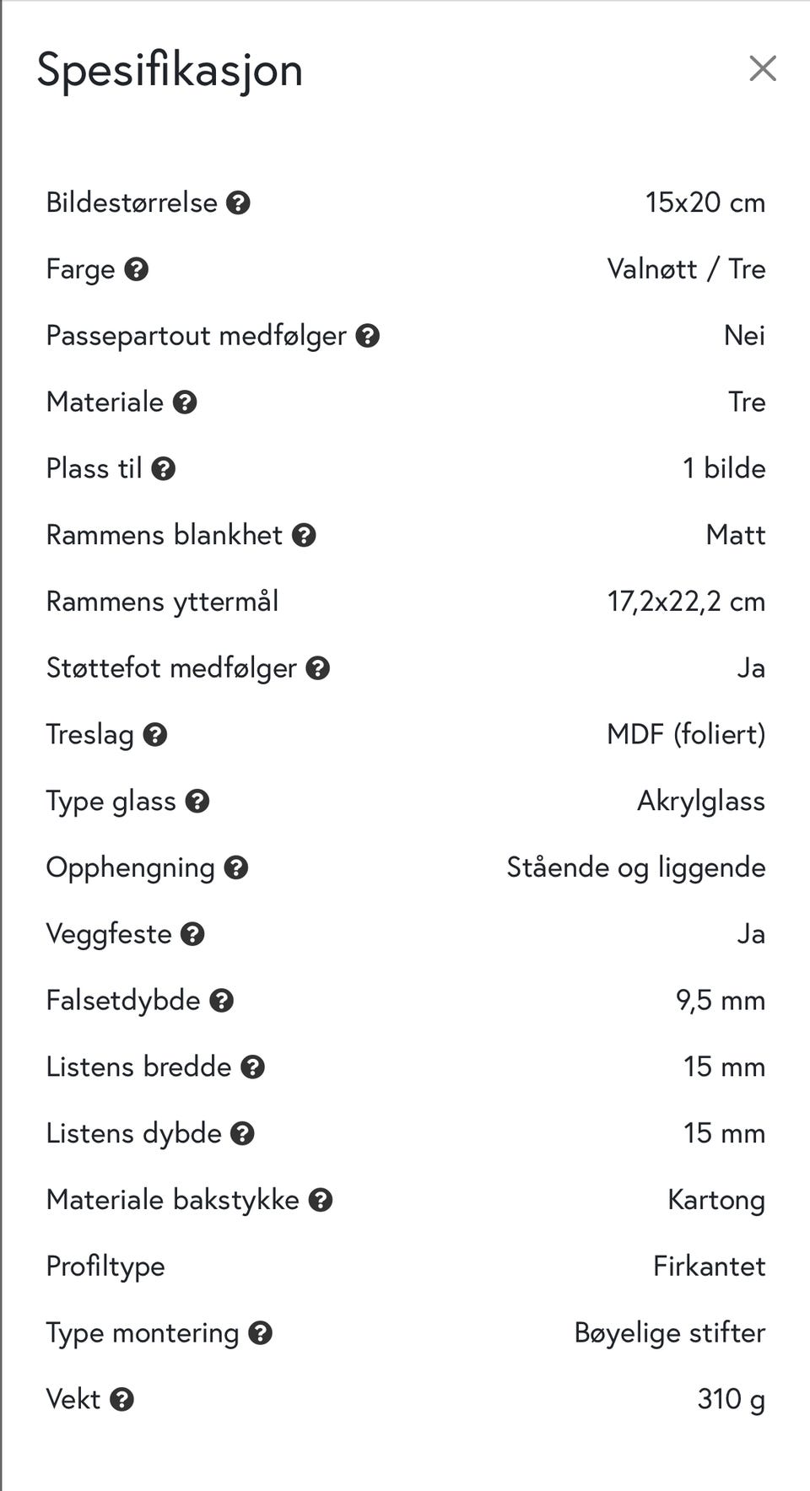Click the Rammens yttermål label
This screenshot has width=810, height=1491.
[162, 602]
